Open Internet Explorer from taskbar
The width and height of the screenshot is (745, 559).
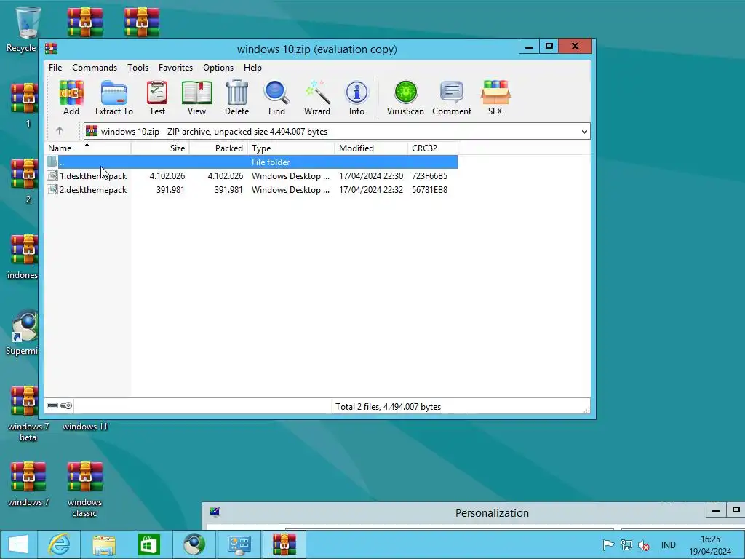(60, 544)
